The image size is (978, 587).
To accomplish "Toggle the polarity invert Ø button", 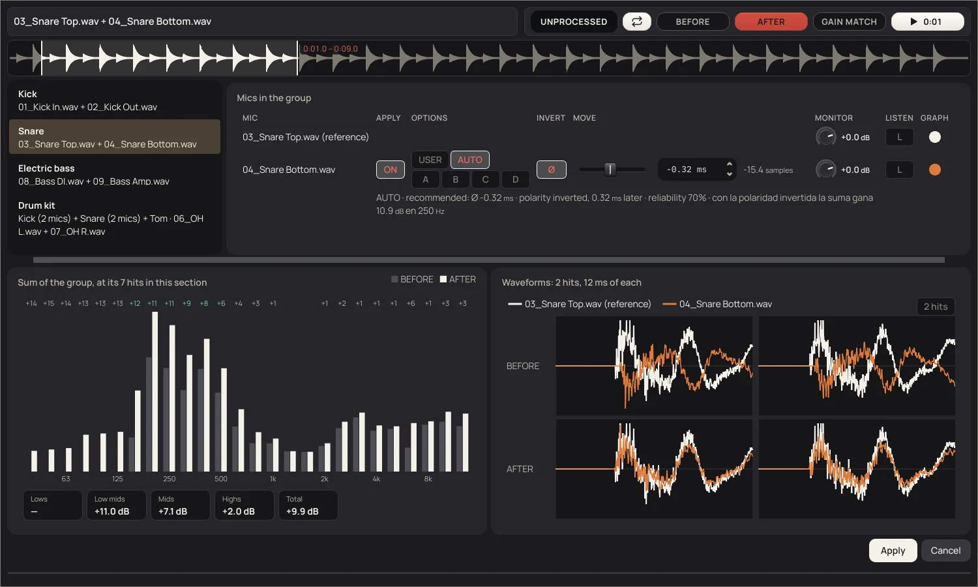I will [552, 170].
